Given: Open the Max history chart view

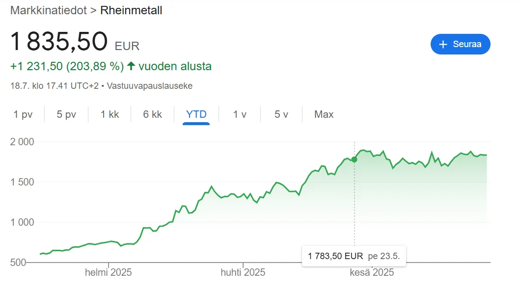Looking at the screenshot, I should [323, 114].
